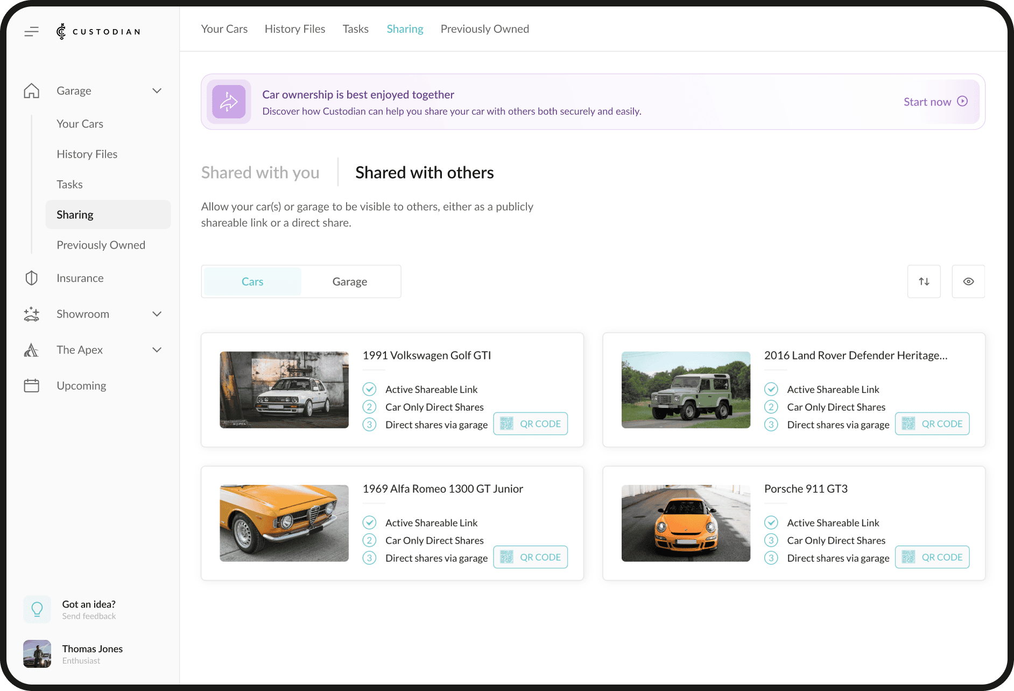Open Tasks in the sidebar

[x=70, y=185]
